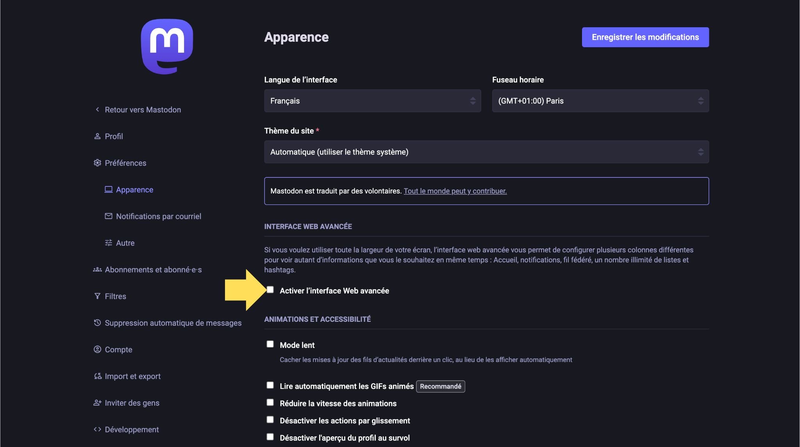Click the envelope icon for Notifications par courriel
The width and height of the screenshot is (800, 447).
[109, 216]
